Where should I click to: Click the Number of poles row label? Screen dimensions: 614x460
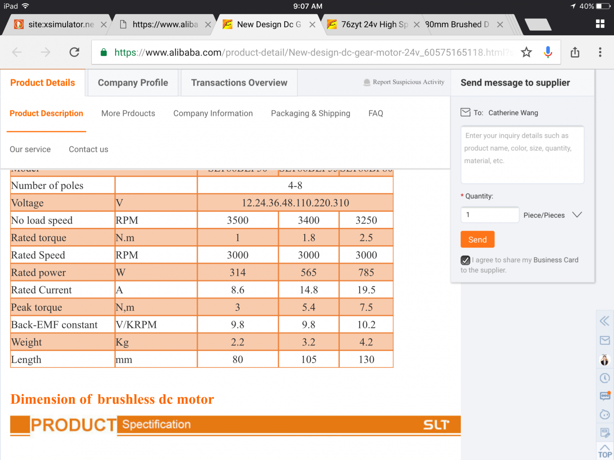tap(47, 186)
